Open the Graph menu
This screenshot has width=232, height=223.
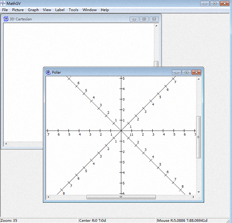(x=33, y=10)
